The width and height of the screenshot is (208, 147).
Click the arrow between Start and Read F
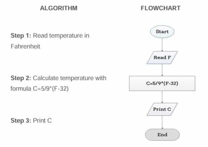[162, 44]
